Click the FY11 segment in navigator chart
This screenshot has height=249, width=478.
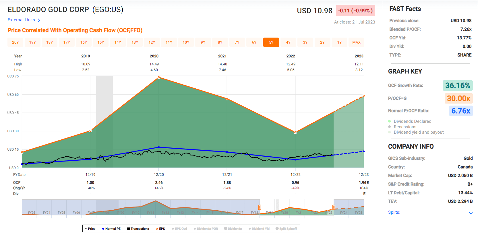tap(150, 213)
